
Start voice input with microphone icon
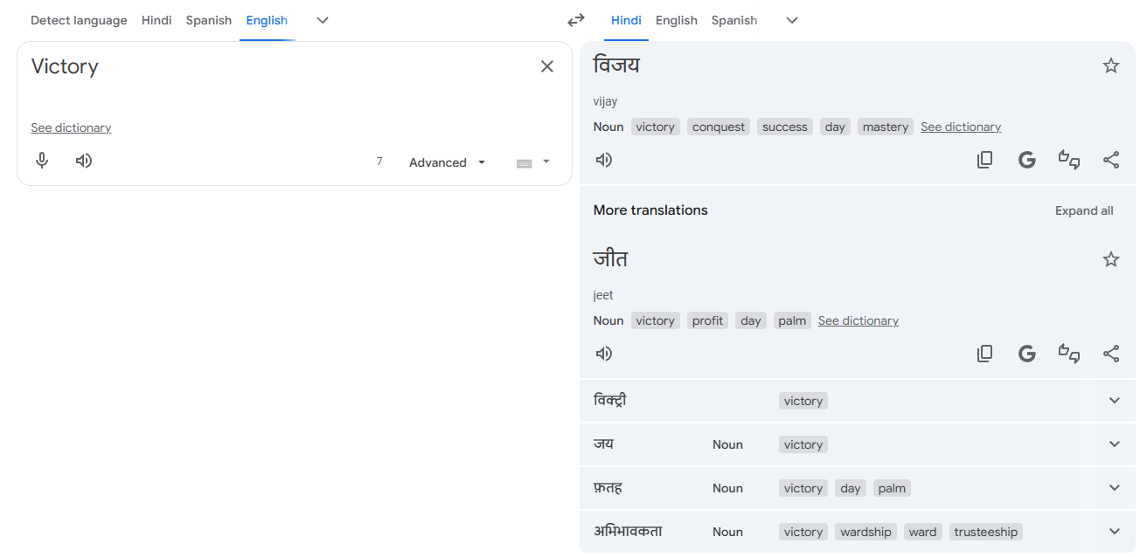pos(42,161)
